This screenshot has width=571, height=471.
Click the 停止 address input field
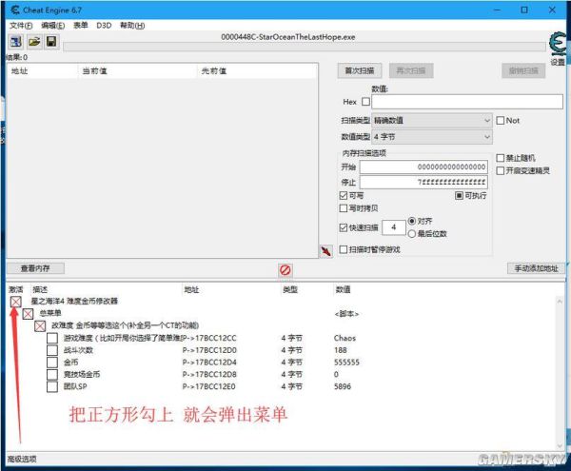[423, 182]
